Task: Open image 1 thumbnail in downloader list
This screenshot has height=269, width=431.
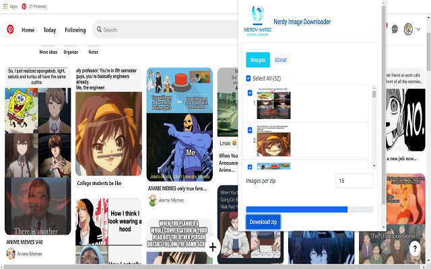Action: click(273, 104)
